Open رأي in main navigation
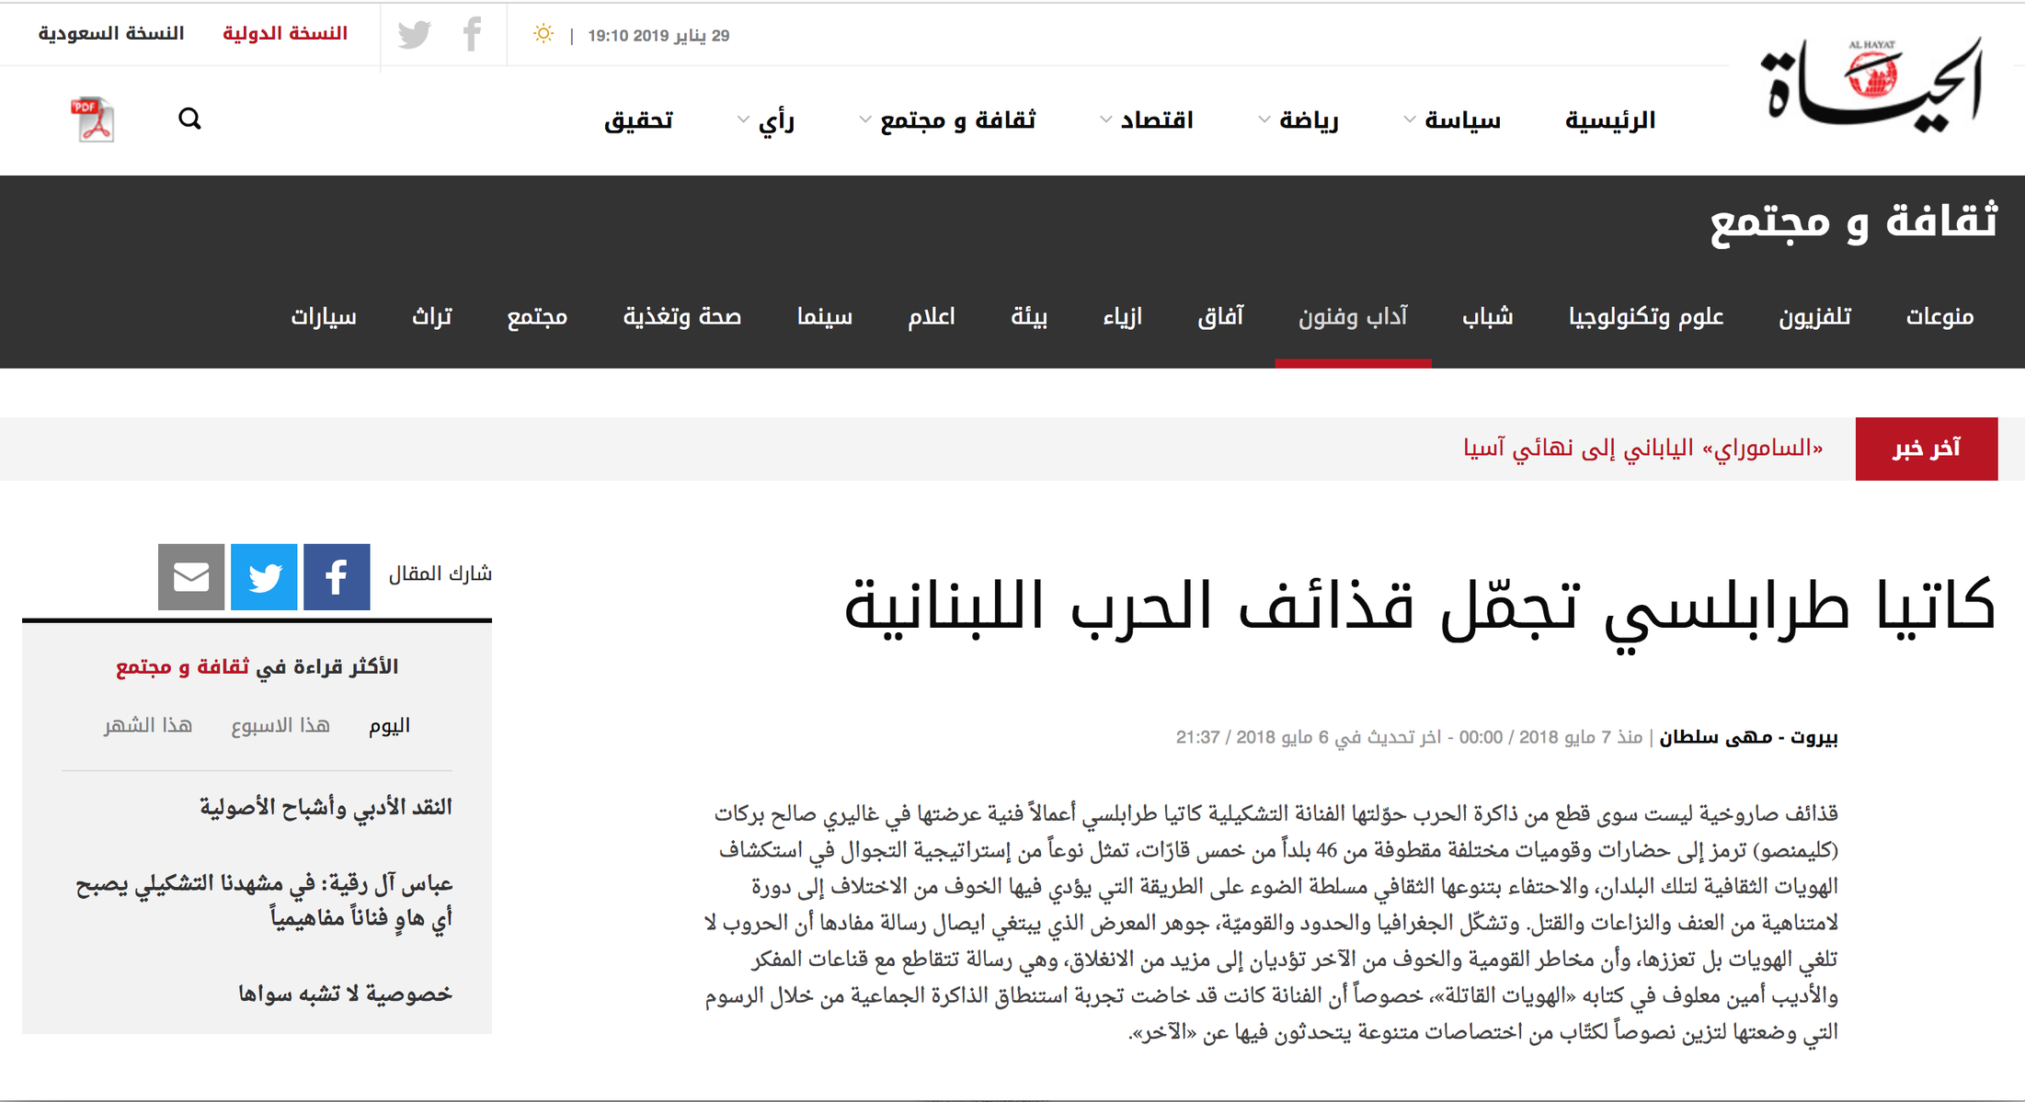The image size is (2025, 1102). (776, 120)
